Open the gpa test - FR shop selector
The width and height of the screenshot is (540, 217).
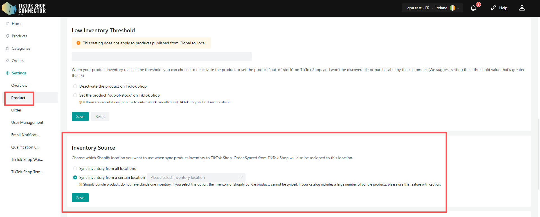click(x=432, y=8)
